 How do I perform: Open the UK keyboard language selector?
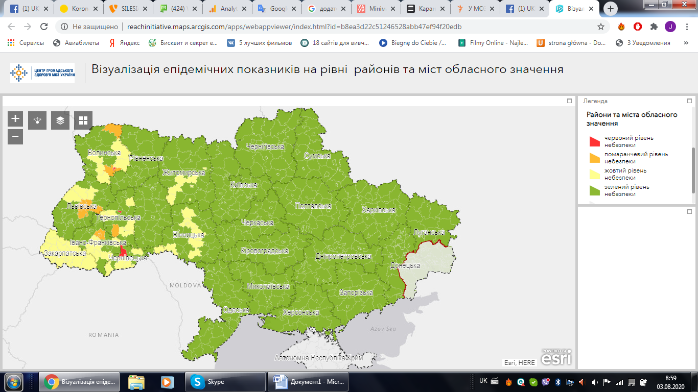pyautogui.click(x=483, y=381)
